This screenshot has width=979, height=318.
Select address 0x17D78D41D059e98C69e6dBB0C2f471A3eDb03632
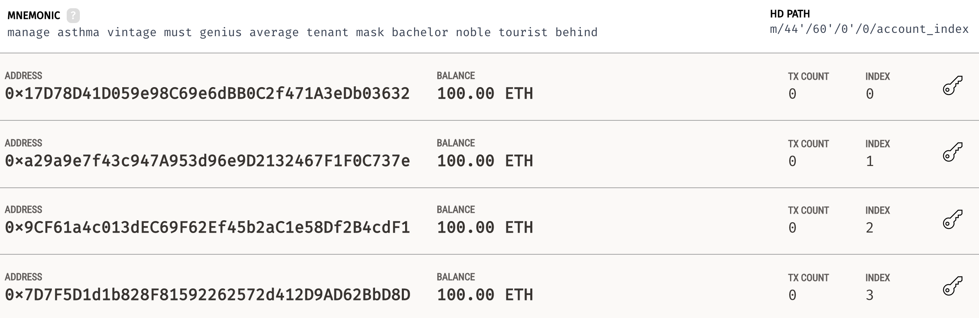207,94
